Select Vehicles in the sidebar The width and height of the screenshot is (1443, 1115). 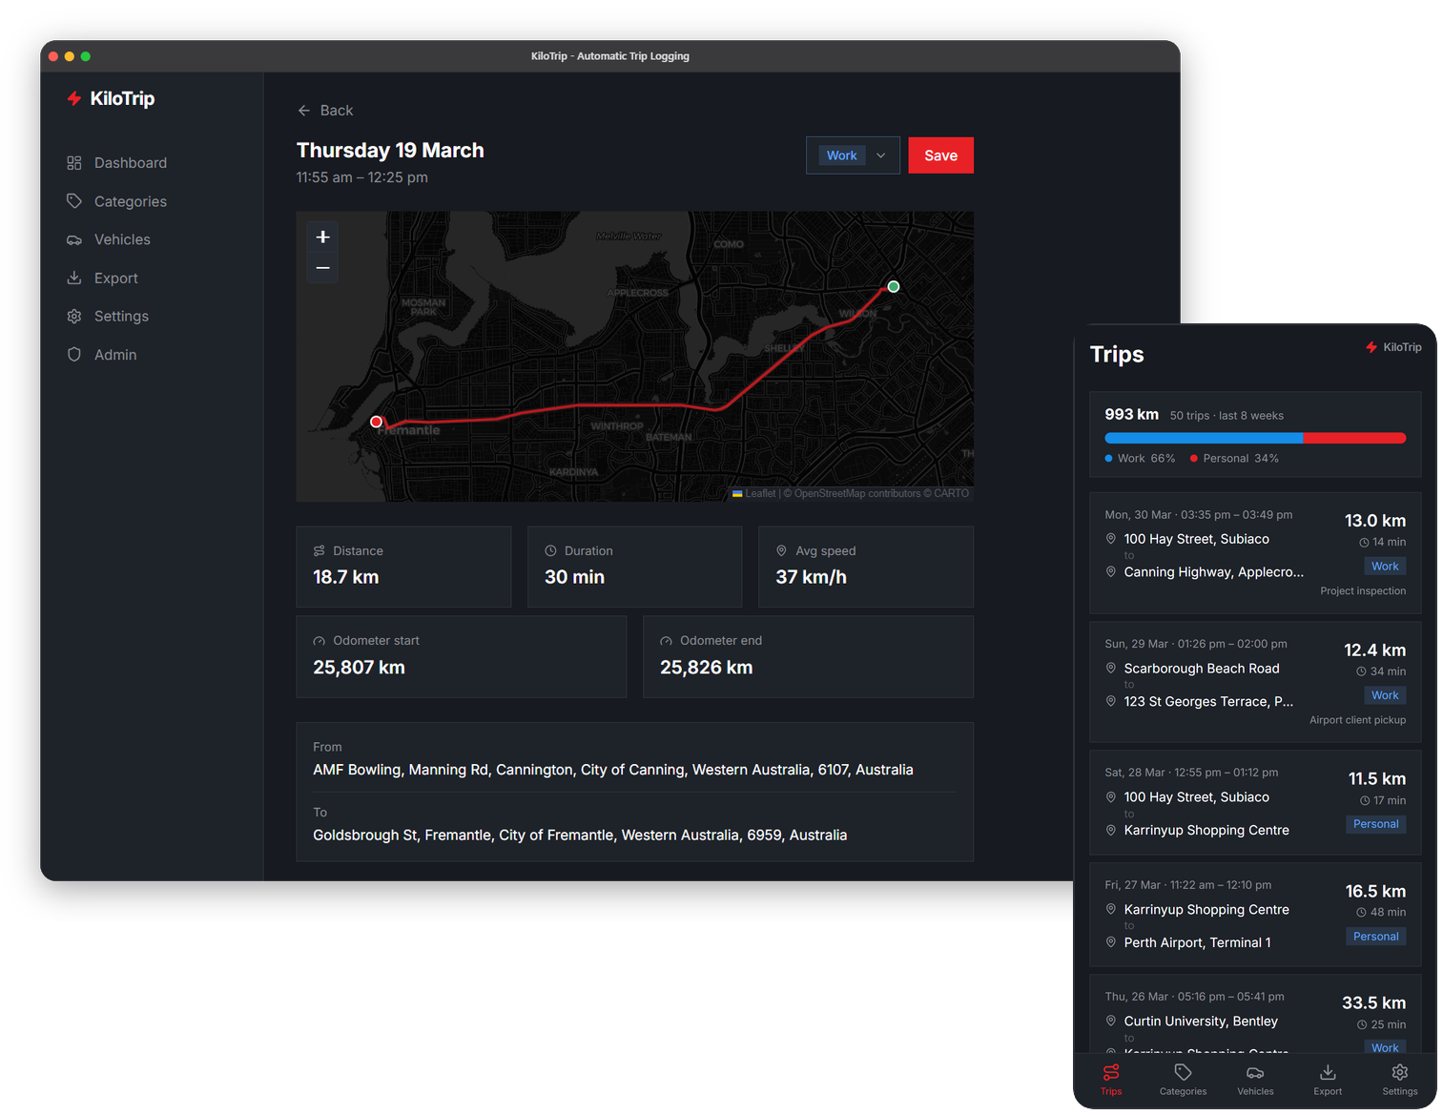click(x=122, y=239)
